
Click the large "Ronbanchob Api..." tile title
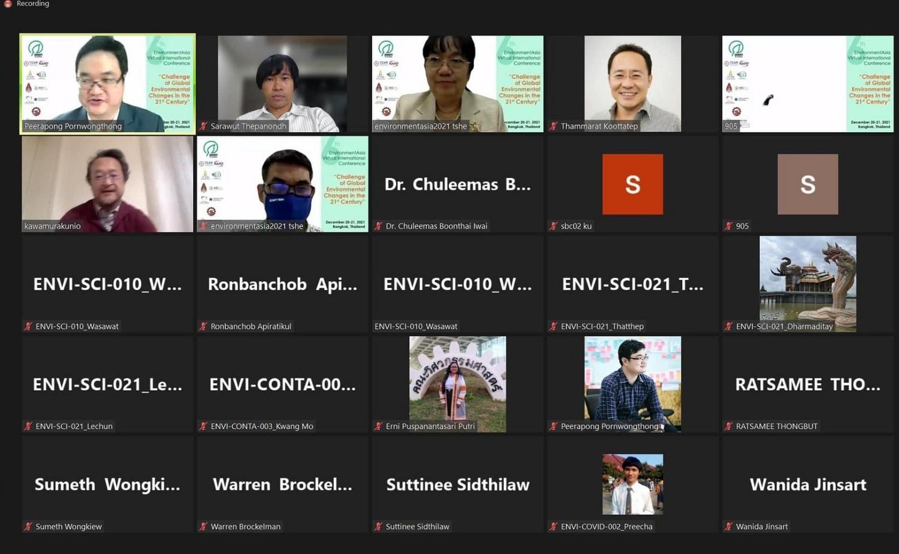tap(282, 284)
